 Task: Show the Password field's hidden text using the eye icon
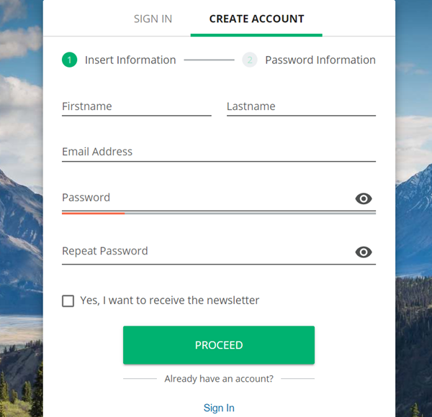coord(364,199)
